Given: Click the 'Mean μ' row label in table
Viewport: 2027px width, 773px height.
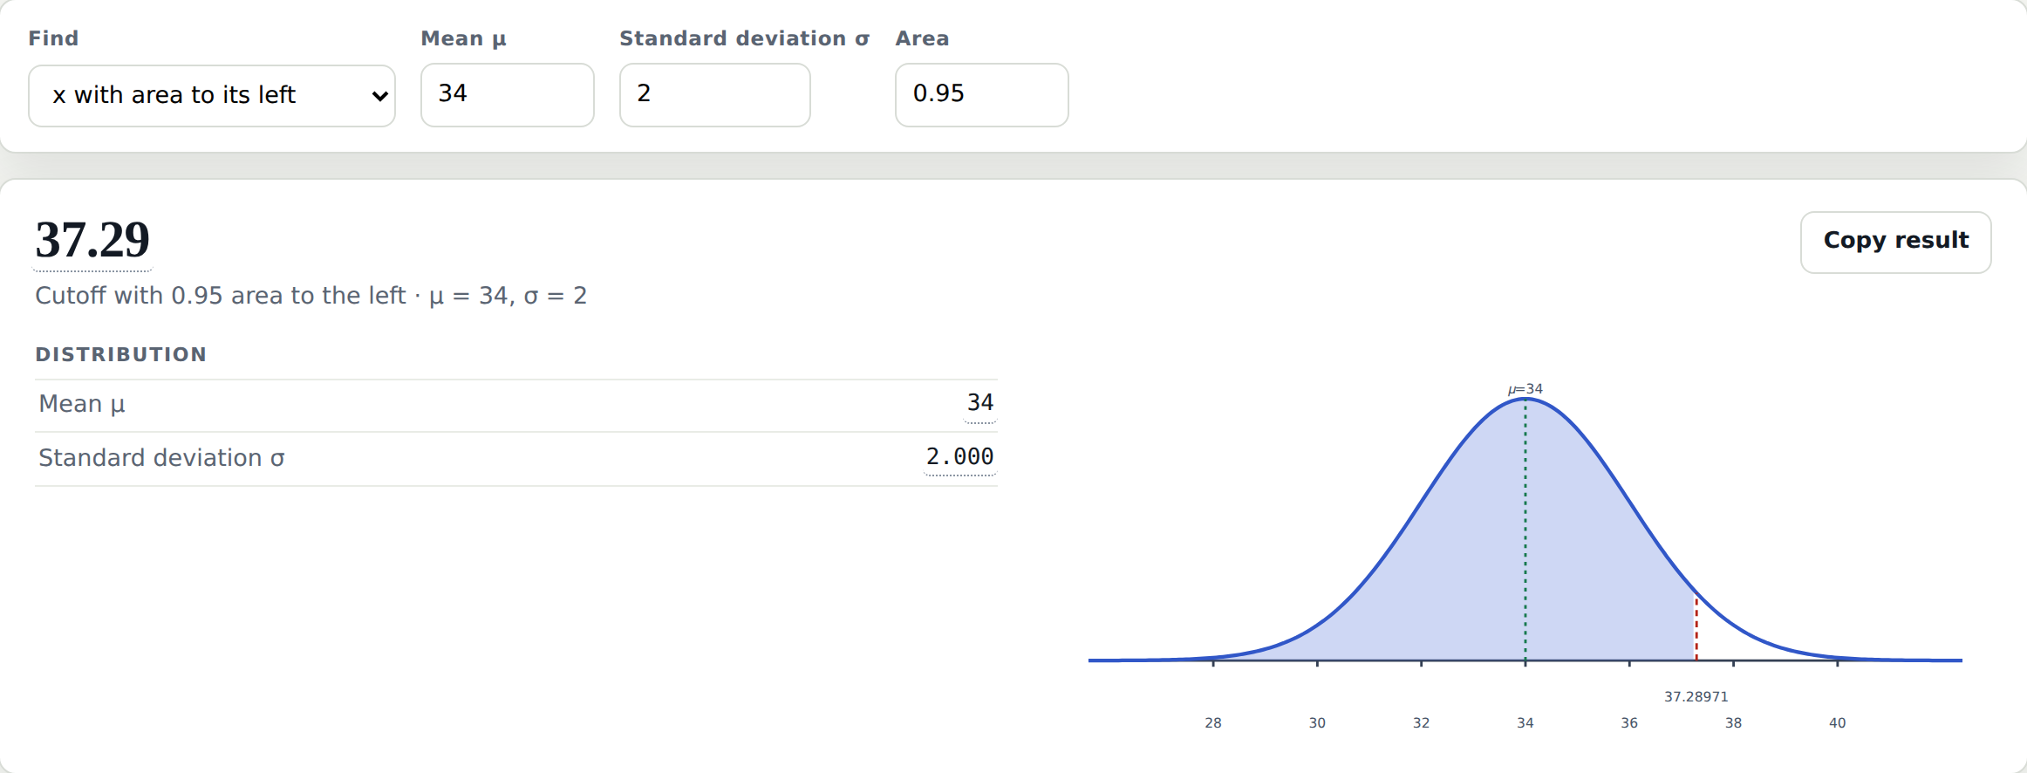Looking at the screenshot, I should [82, 404].
